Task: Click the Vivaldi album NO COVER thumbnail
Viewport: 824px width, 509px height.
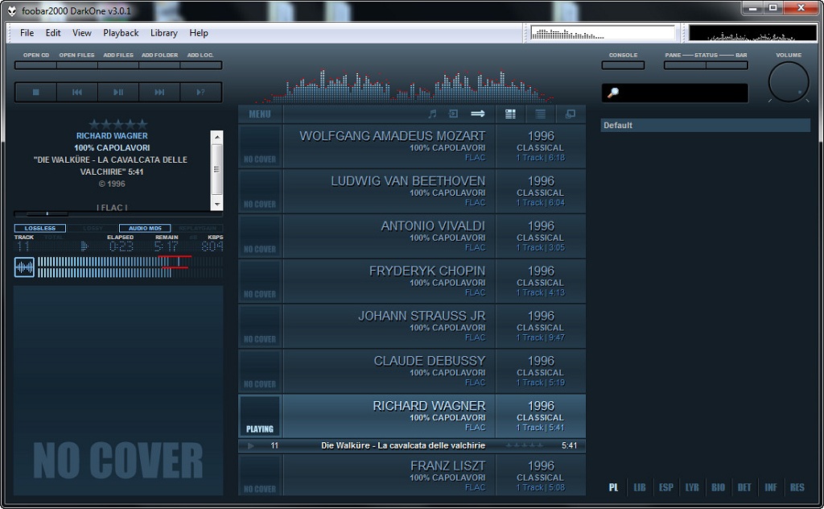Action: (260, 236)
